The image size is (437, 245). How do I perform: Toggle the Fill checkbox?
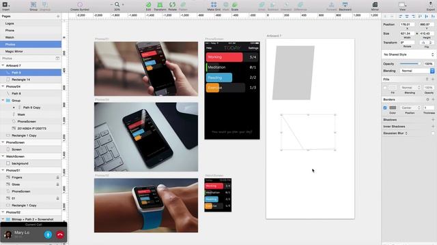(385, 88)
